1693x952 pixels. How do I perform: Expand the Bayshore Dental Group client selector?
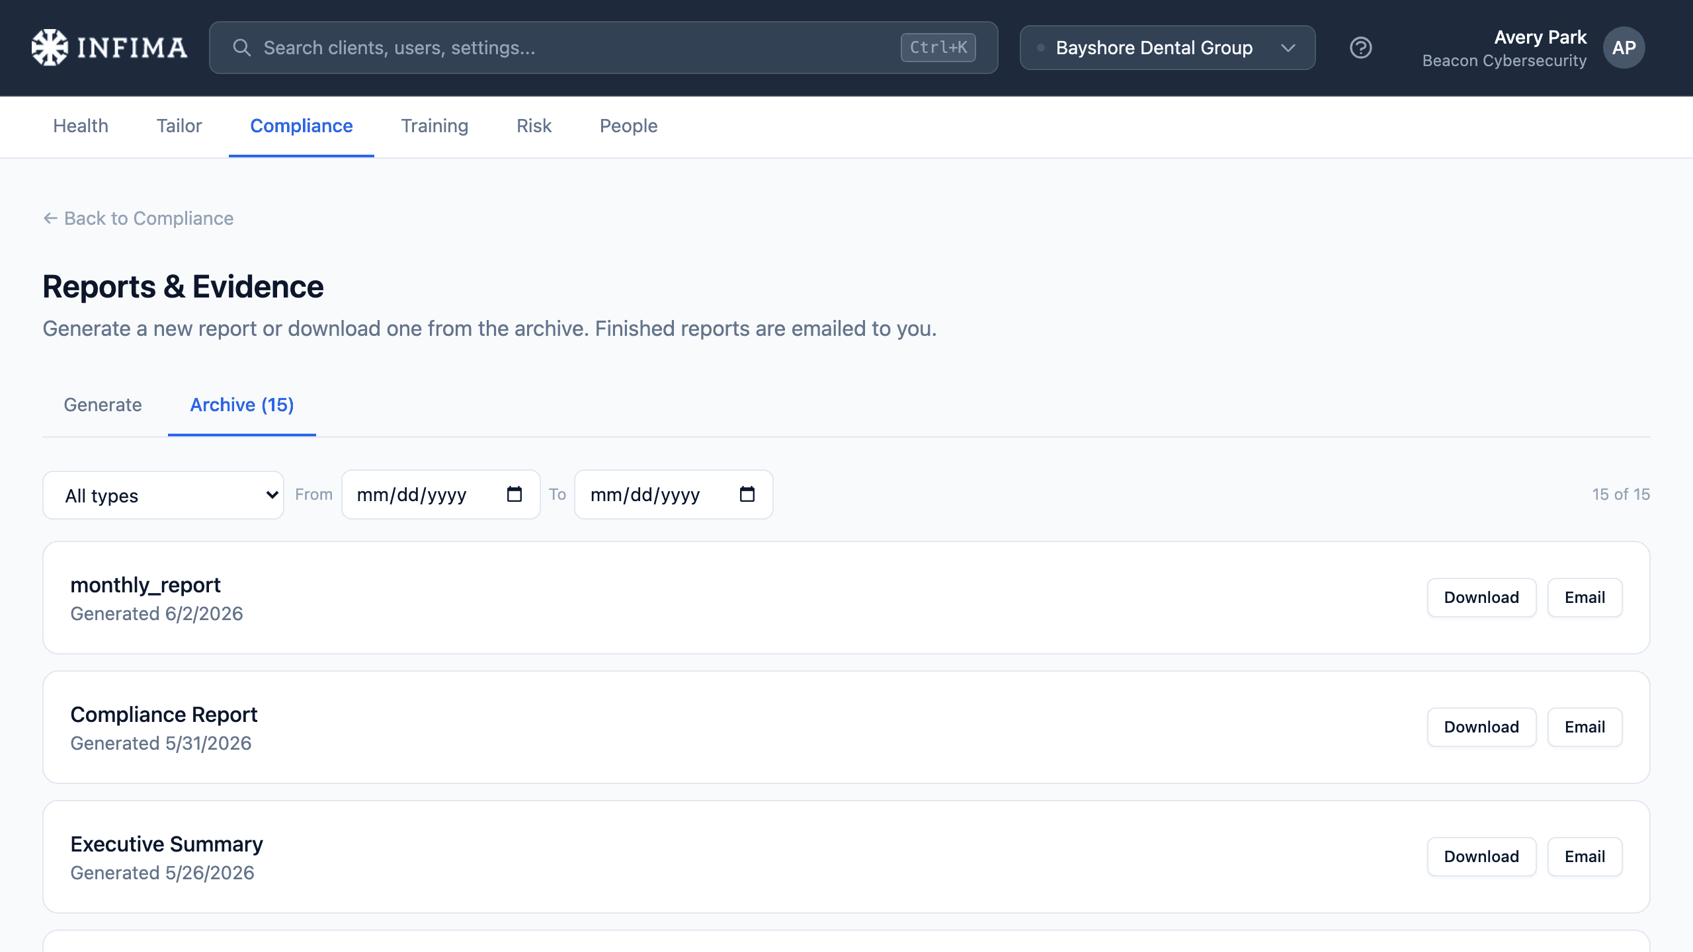[x=1167, y=48]
